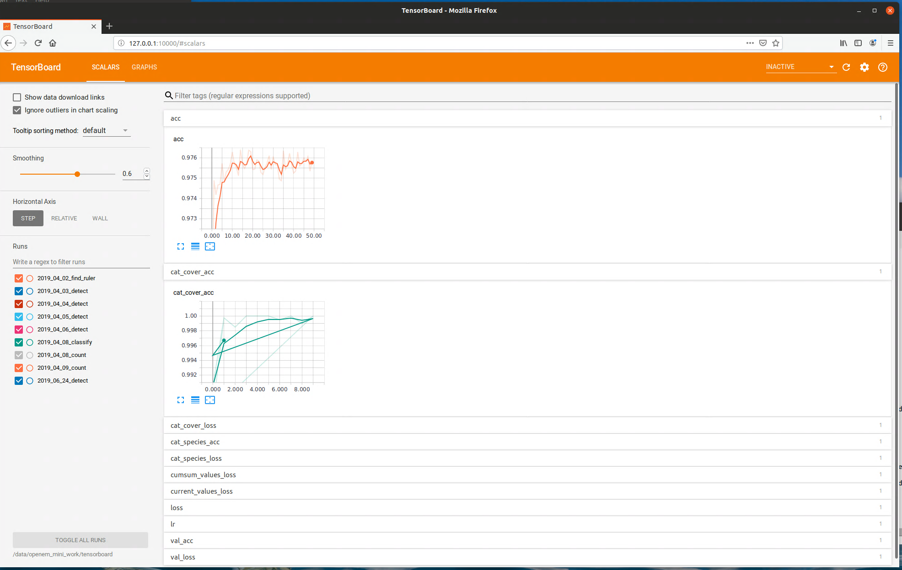Go back with the browser back arrow
Screen dimensions: 902x570
[8, 43]
